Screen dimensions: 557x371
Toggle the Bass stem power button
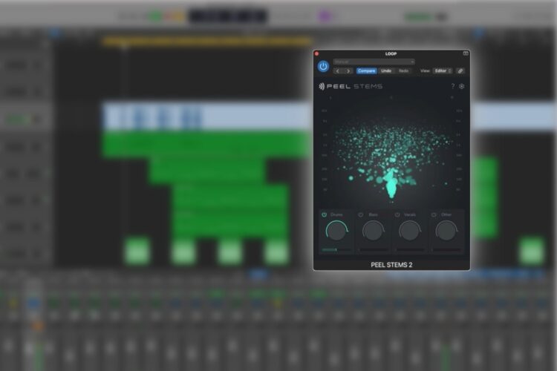(360, 214)
